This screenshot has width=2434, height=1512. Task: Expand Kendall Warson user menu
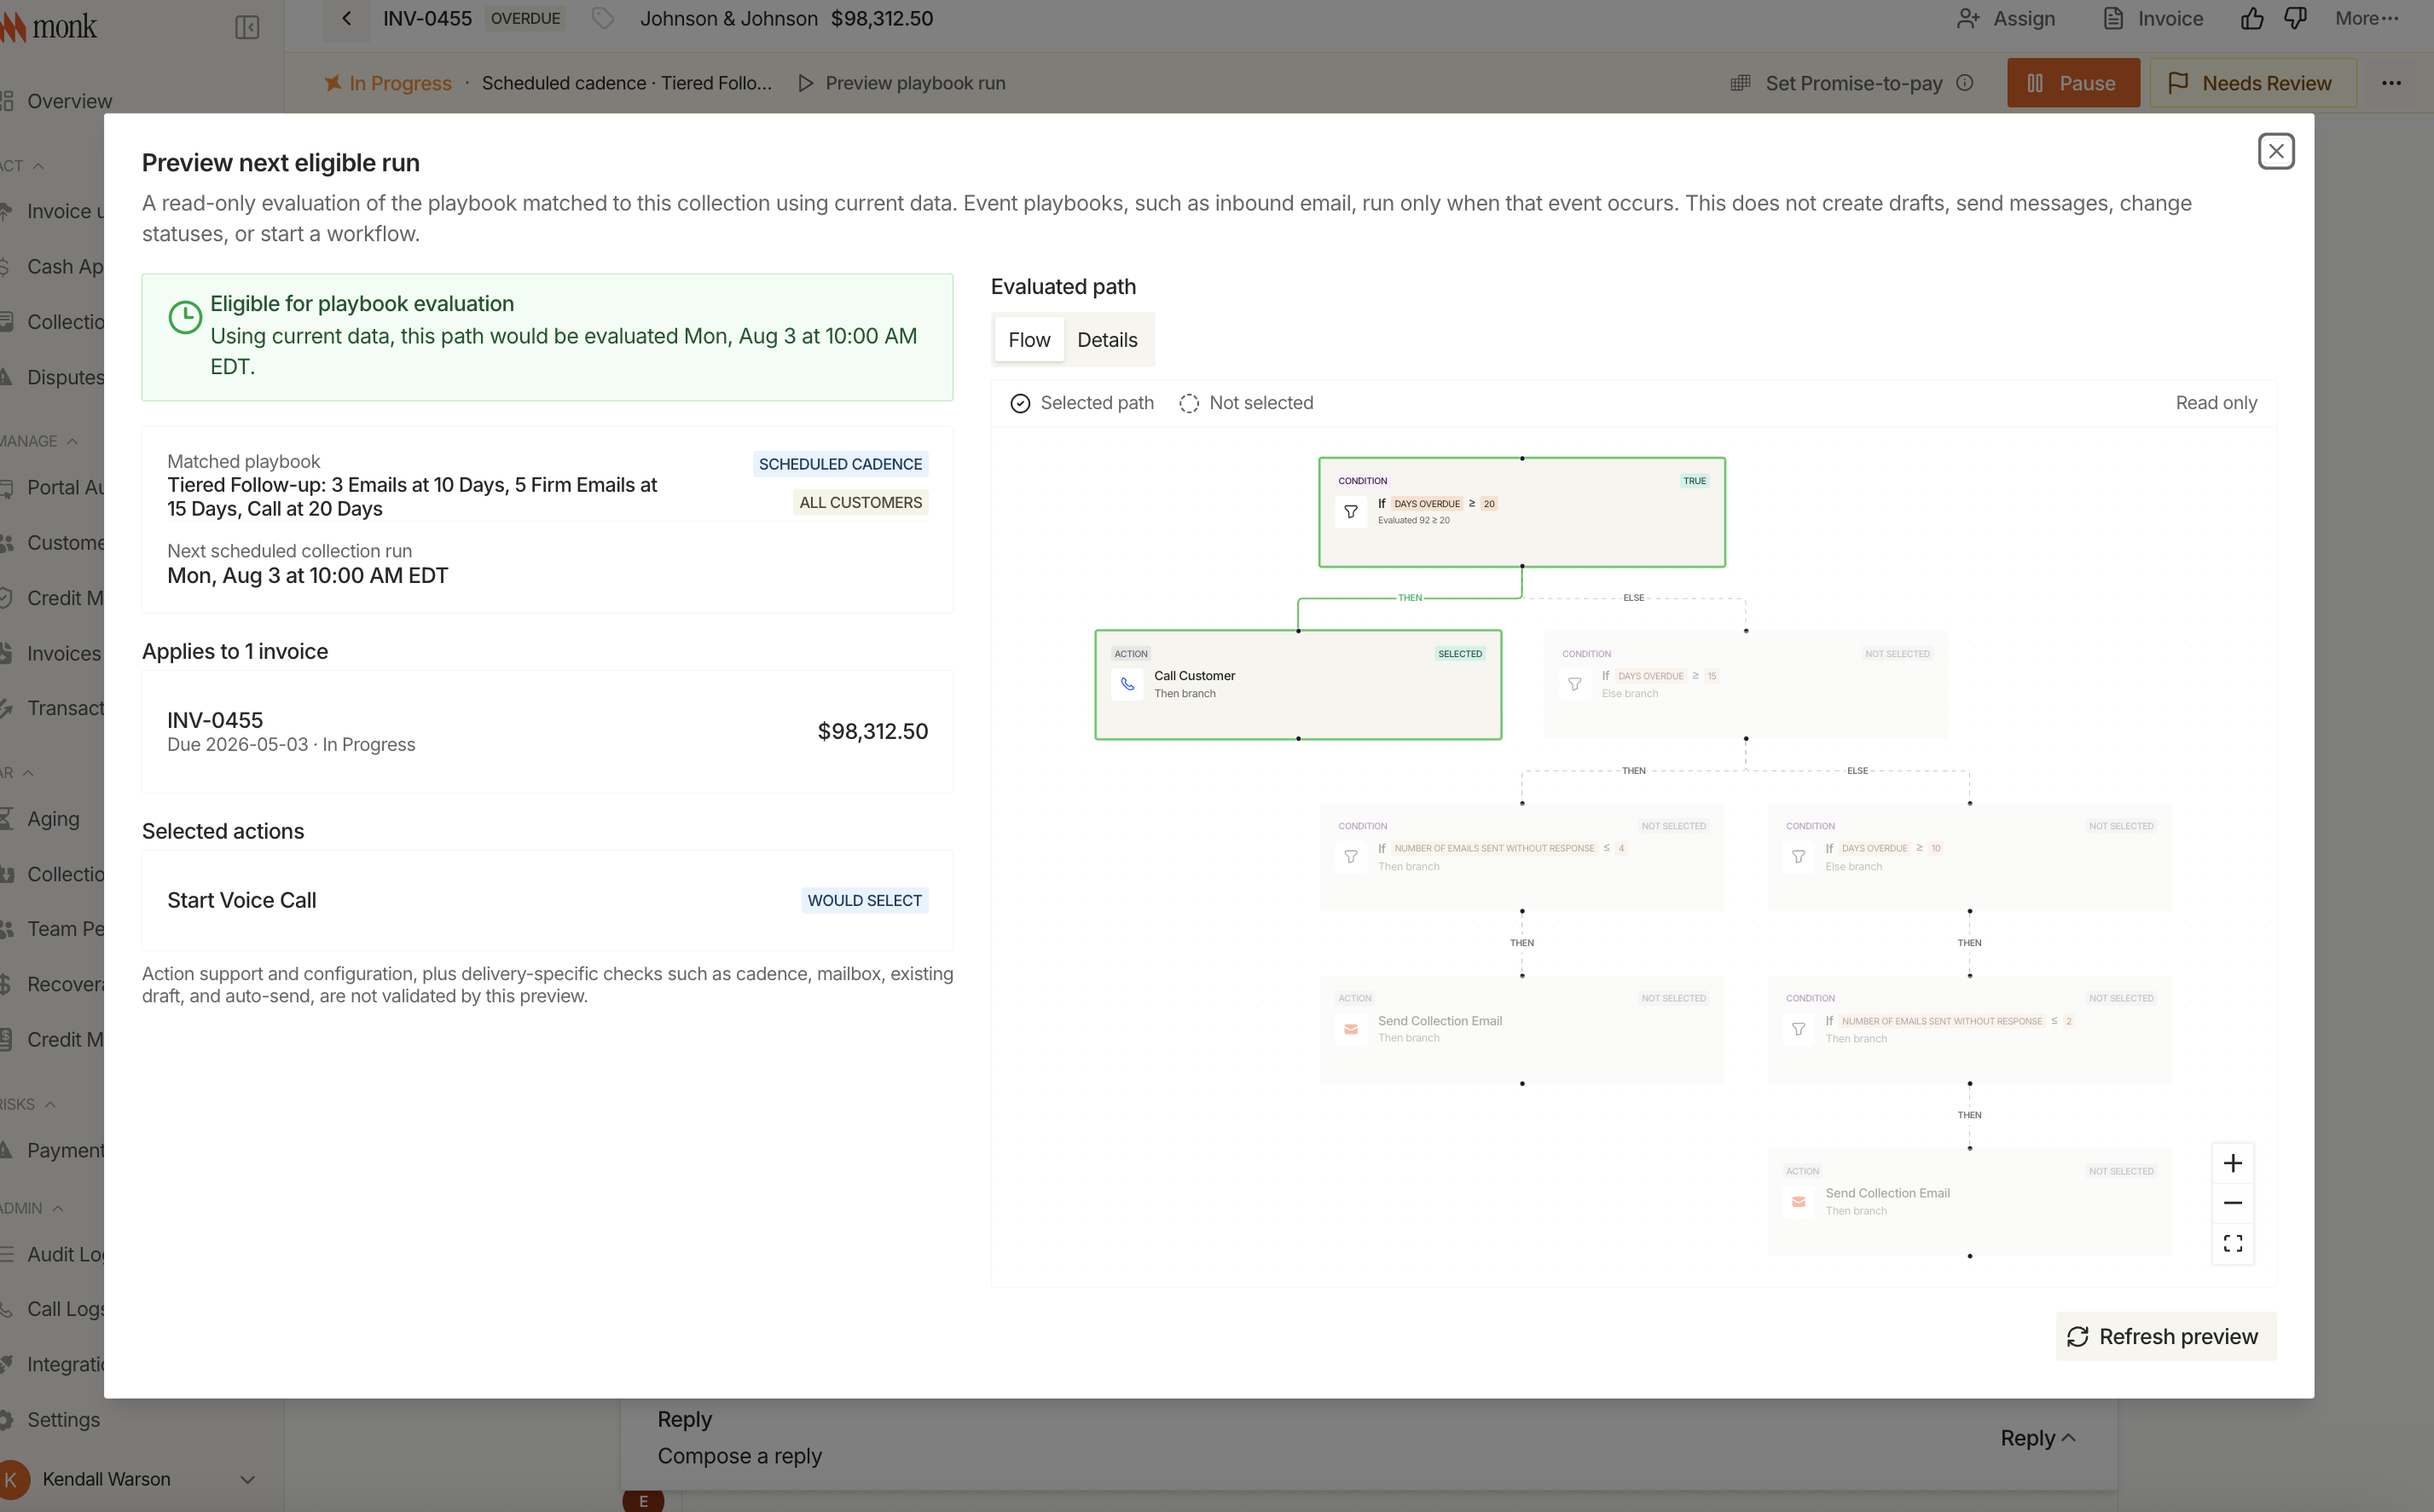(x=247, y=1479)
